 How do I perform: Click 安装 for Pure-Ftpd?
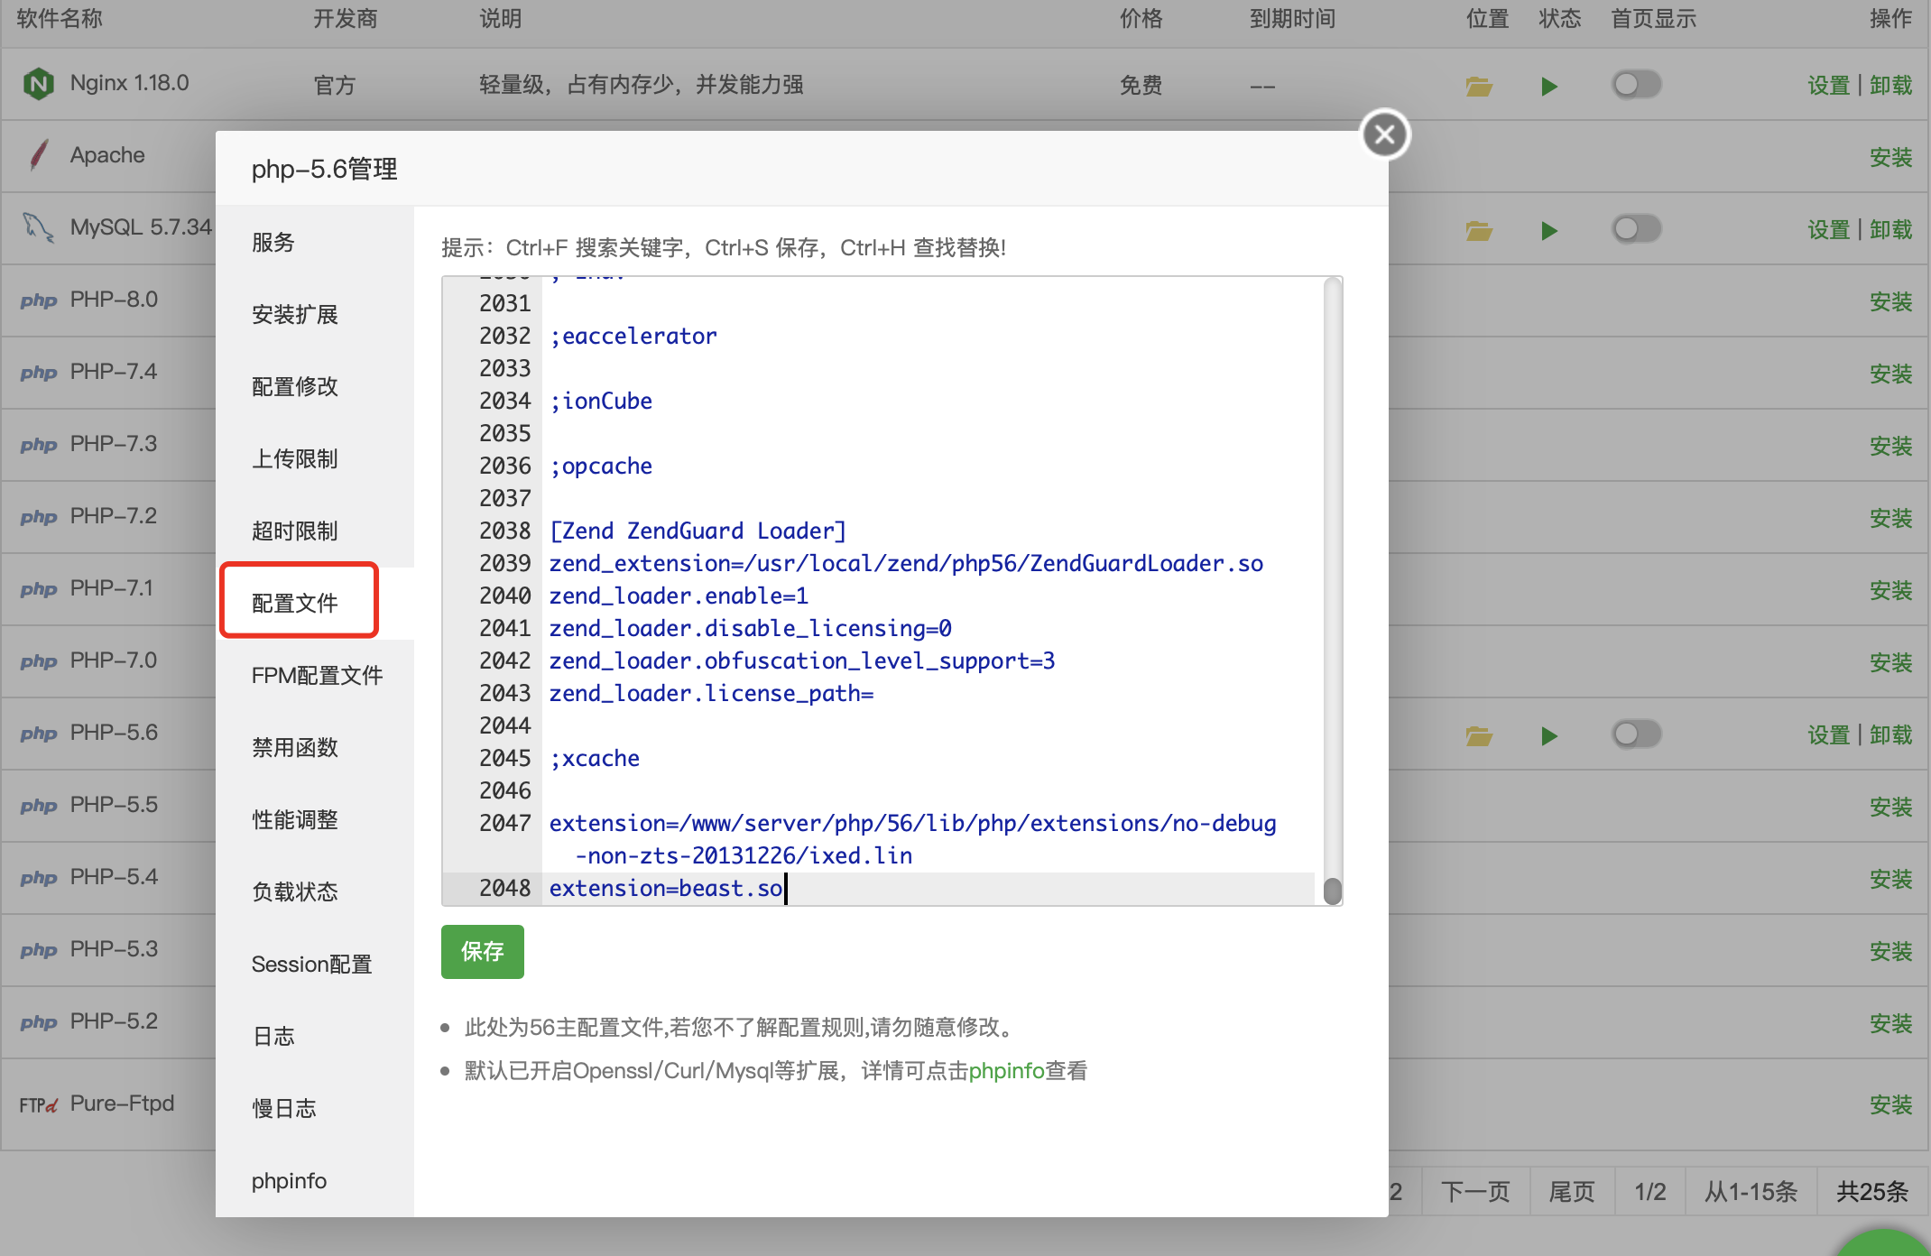pyautogui.click(x=1890, y=1105)
